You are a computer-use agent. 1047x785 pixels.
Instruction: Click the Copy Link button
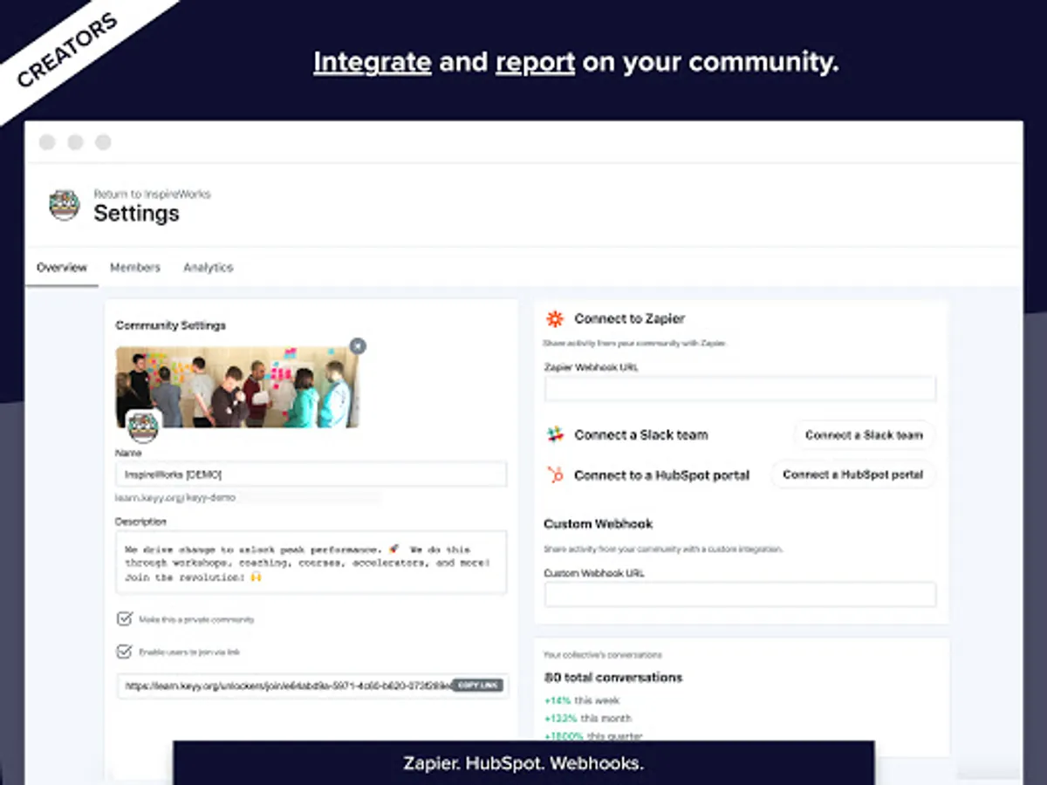point(477,686)
